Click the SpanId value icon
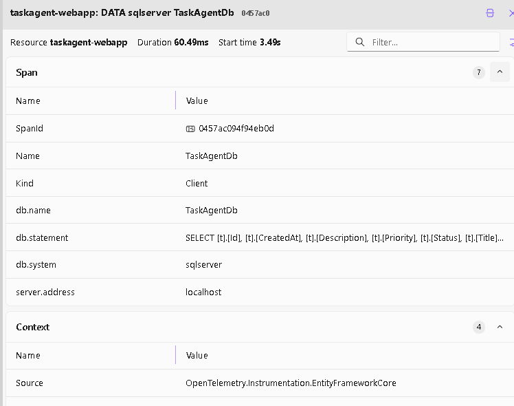 tap(190, 129)
